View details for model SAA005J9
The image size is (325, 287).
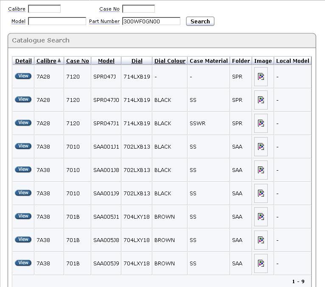[23, 263]
